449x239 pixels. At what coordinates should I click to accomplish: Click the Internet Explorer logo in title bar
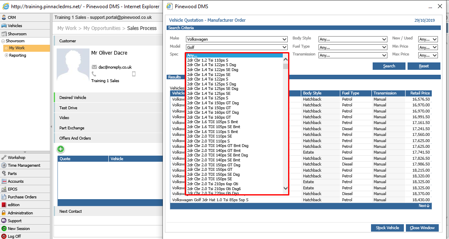(x=5, y=6)
